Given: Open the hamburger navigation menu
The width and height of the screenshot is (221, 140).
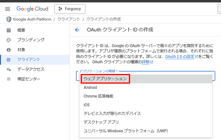Looking at the screenshot, I should [x=8, y=9].
